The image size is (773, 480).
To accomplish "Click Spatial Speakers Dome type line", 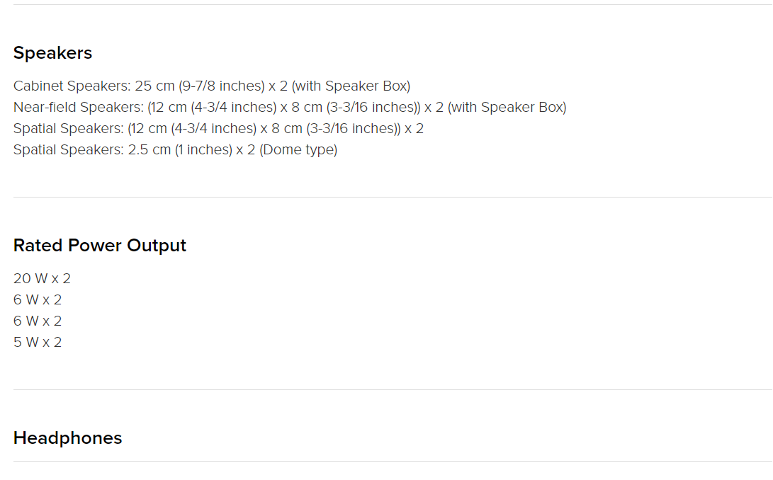I will [176, 149].
